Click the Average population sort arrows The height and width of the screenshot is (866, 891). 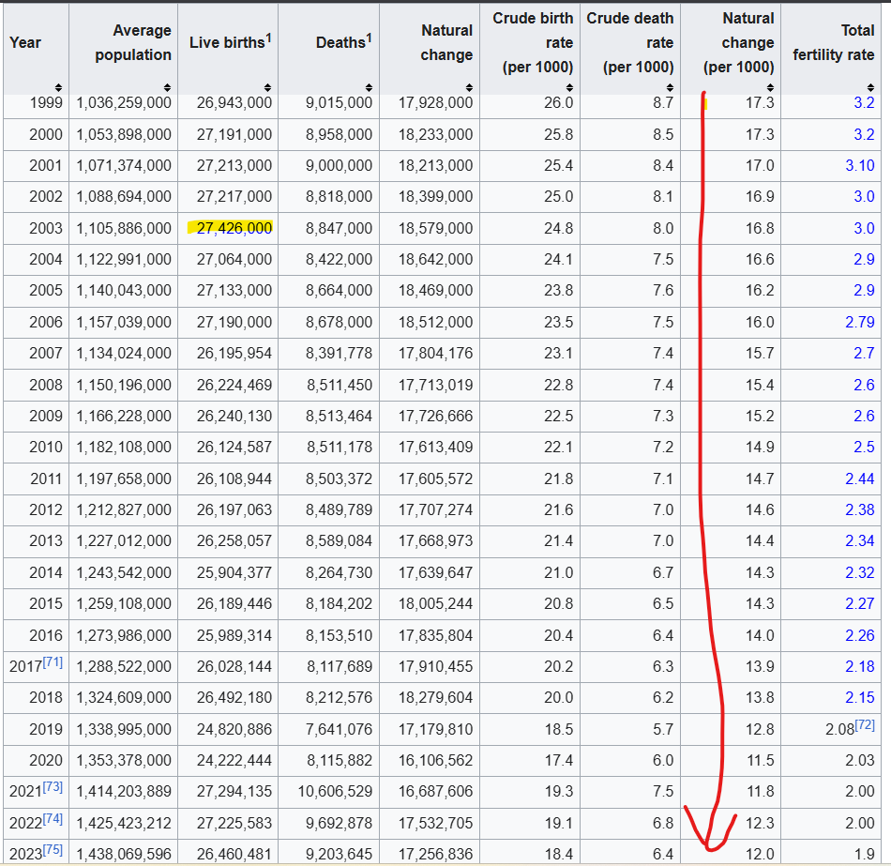click(167, 87)
